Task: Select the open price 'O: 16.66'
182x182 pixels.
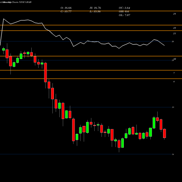Action: click(x=66, y=8)
